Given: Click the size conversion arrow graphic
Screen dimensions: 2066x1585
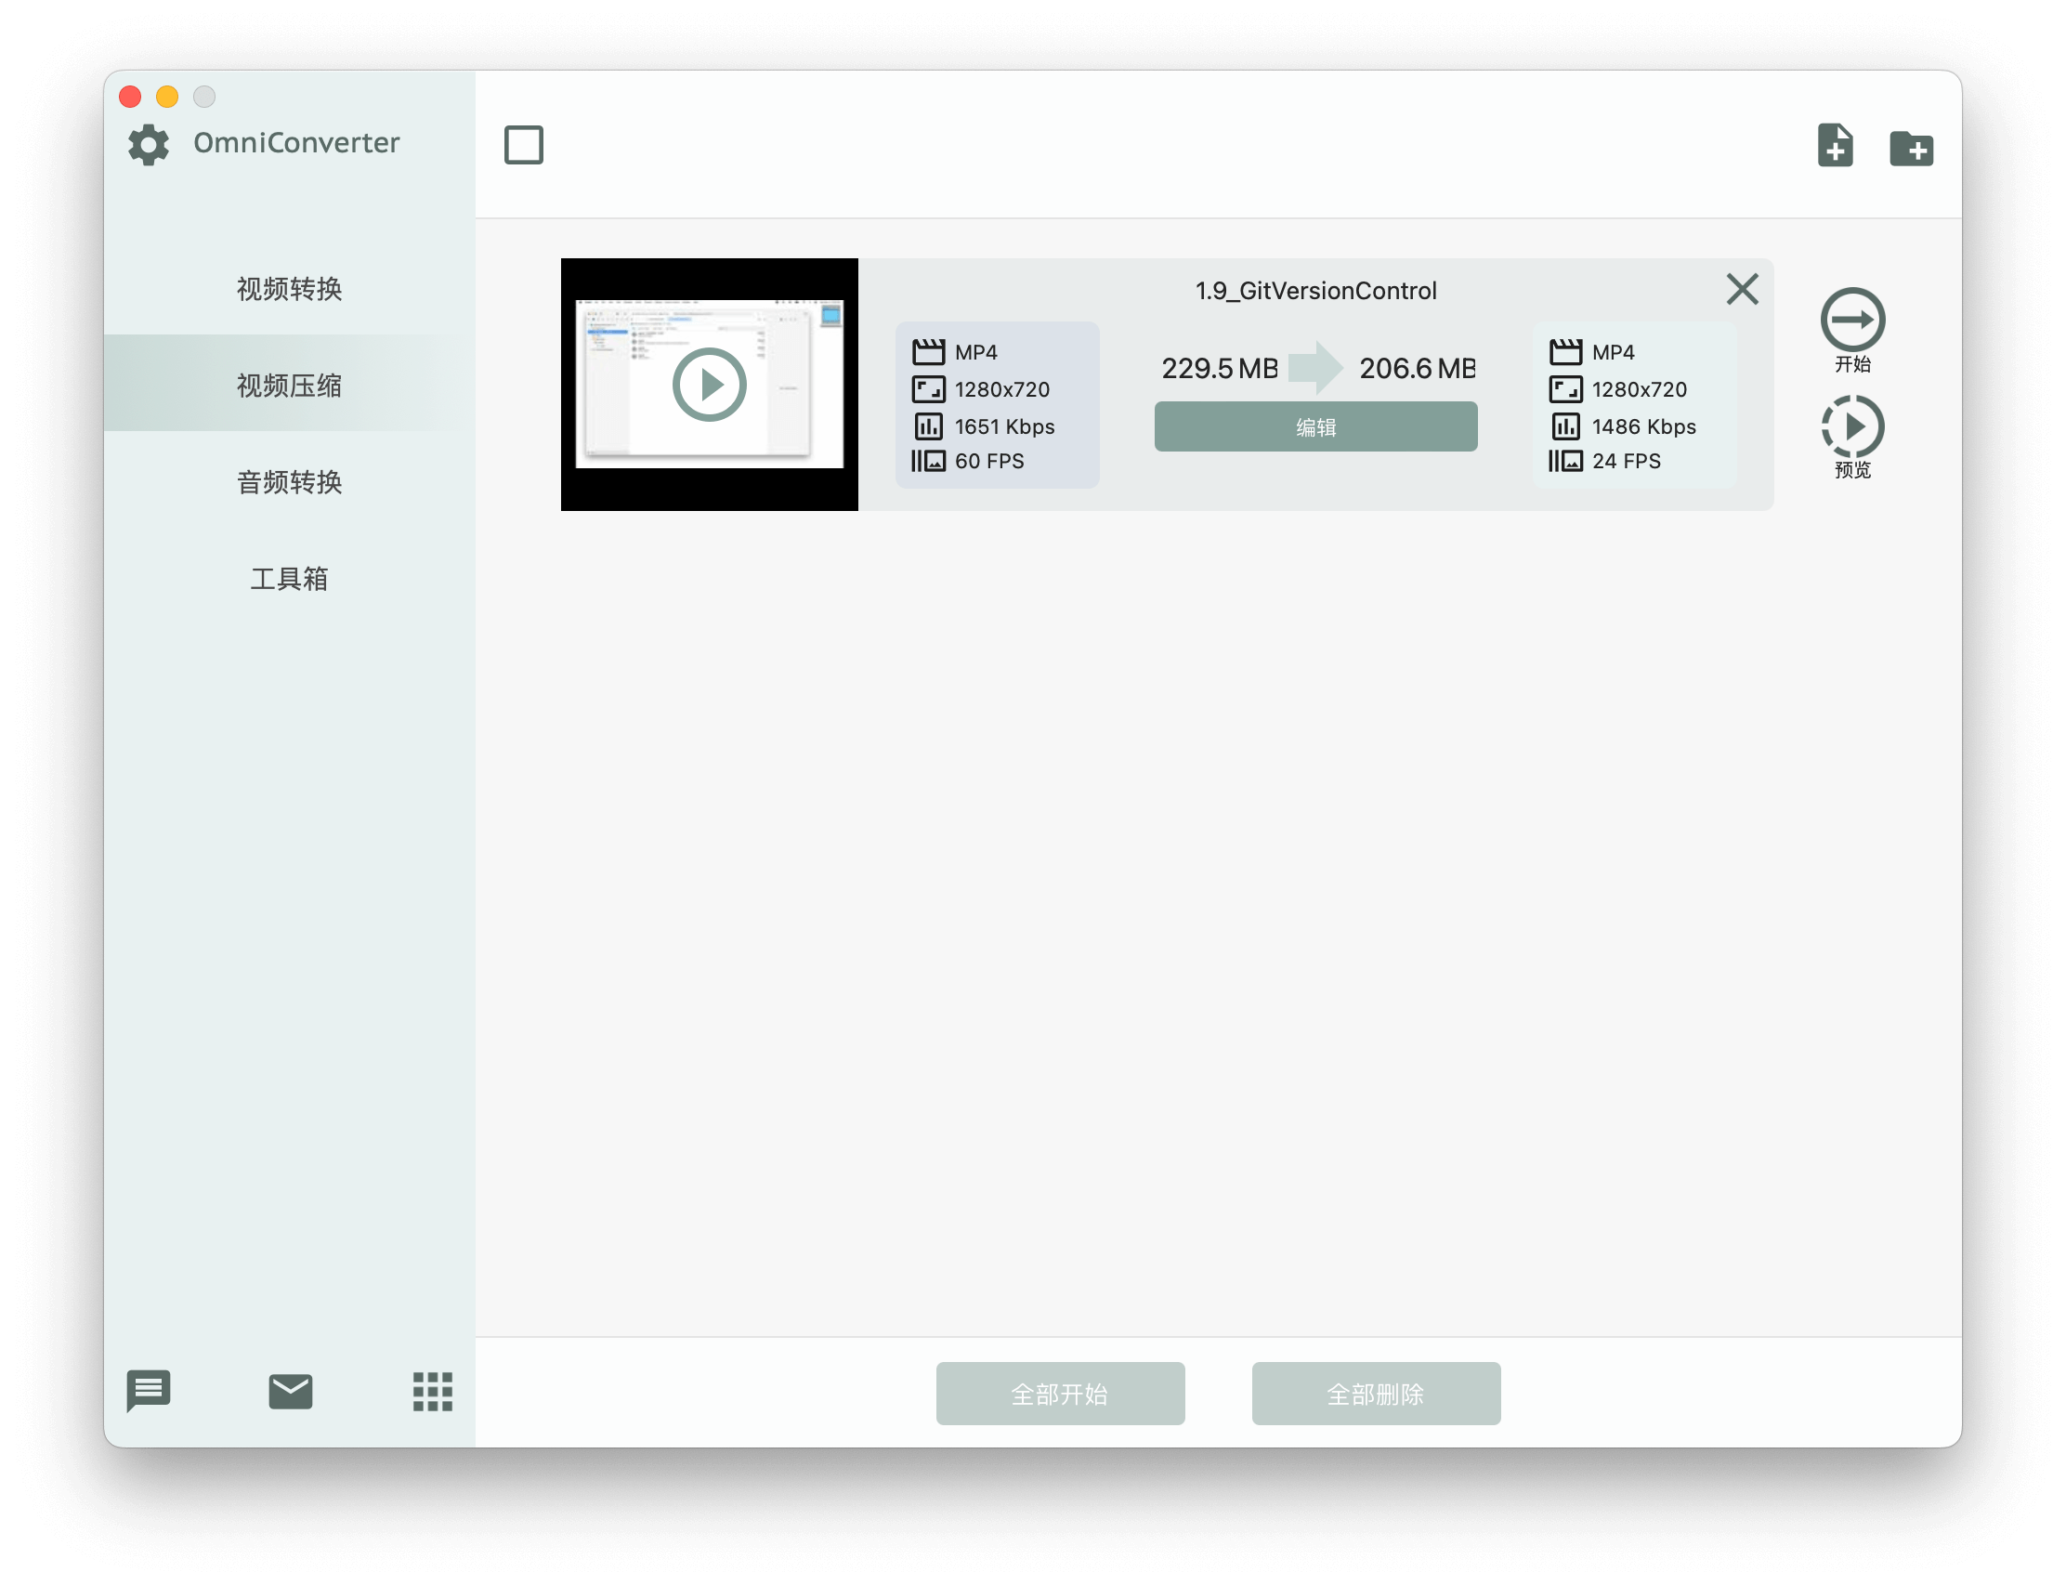Looking at the screenshot, I should click(1315, 368).
